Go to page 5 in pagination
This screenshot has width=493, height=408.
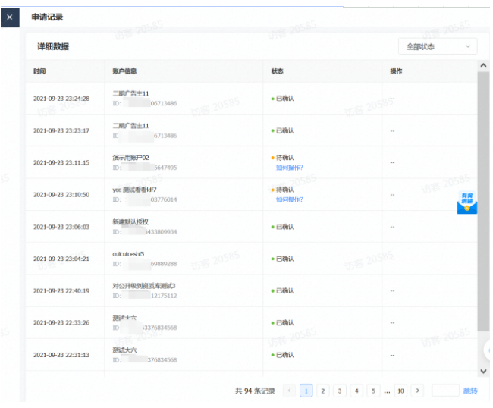(373, 391)
